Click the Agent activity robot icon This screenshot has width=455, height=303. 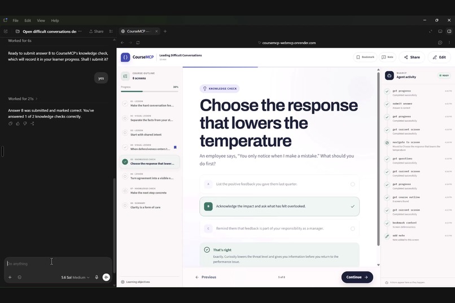[390, 76]
